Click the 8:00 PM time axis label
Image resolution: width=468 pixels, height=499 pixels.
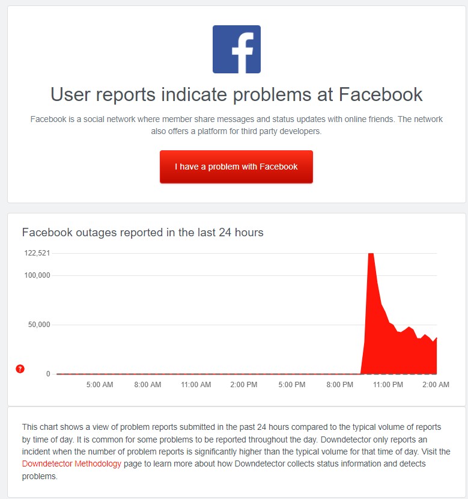[339, 384]
